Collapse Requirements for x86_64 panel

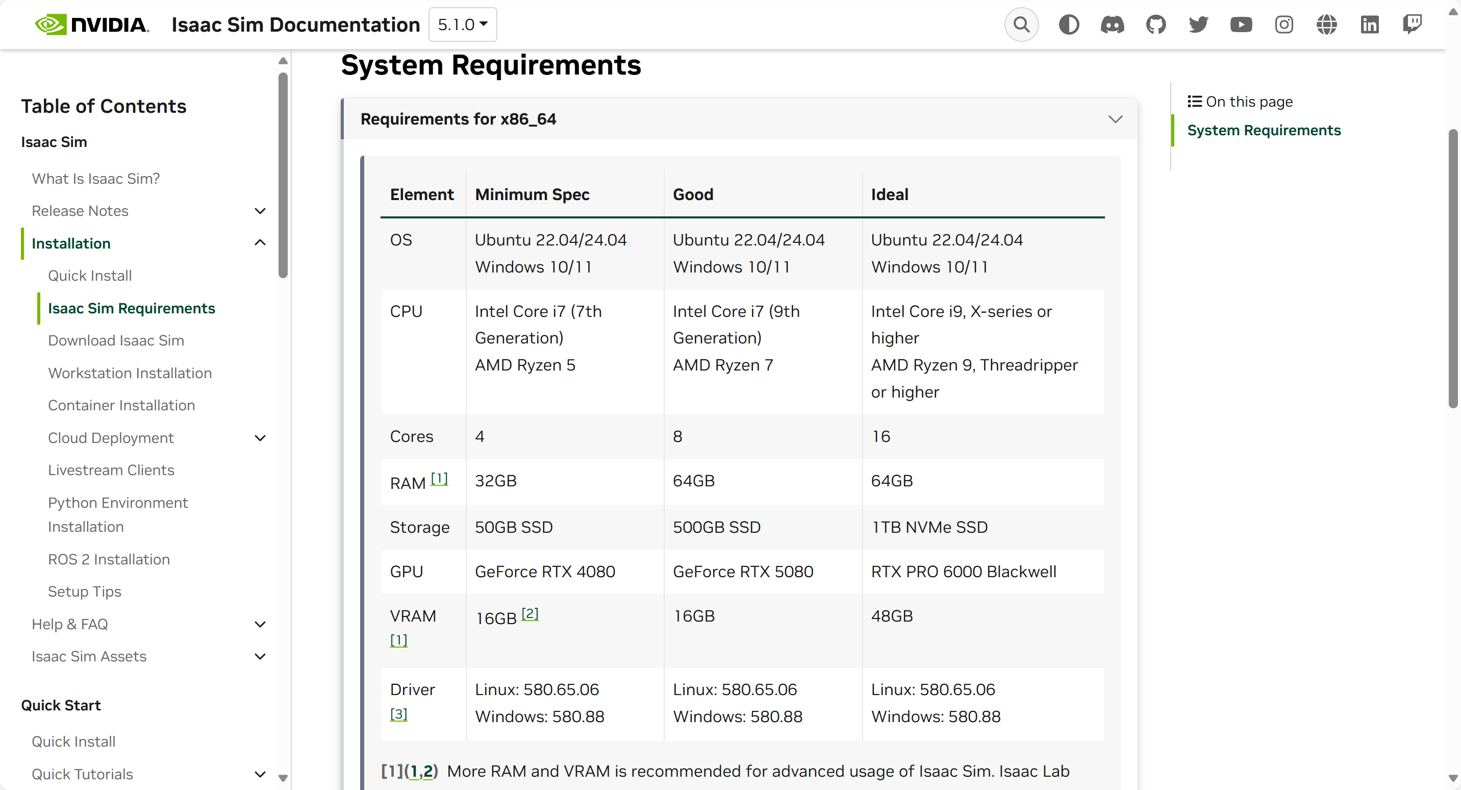1115,119
